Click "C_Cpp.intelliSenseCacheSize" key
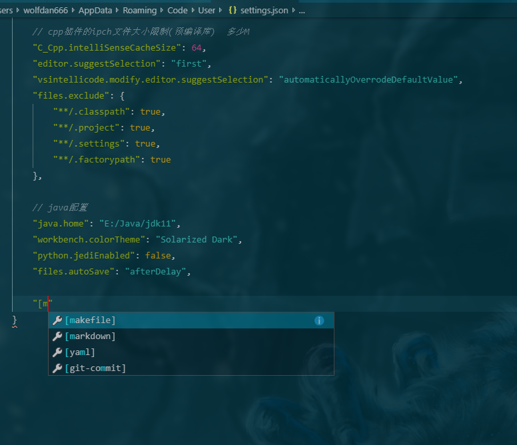 tap(107, 48)
